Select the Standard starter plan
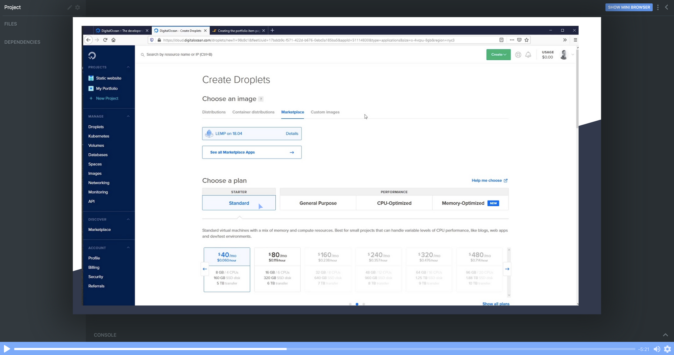 (x=239, y=203)
